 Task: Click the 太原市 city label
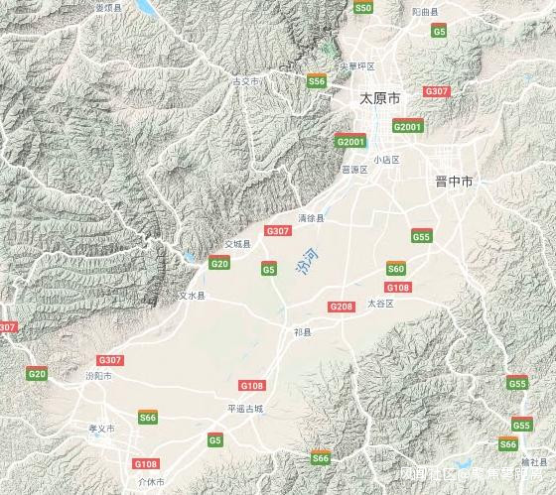[x=380, y=98]
